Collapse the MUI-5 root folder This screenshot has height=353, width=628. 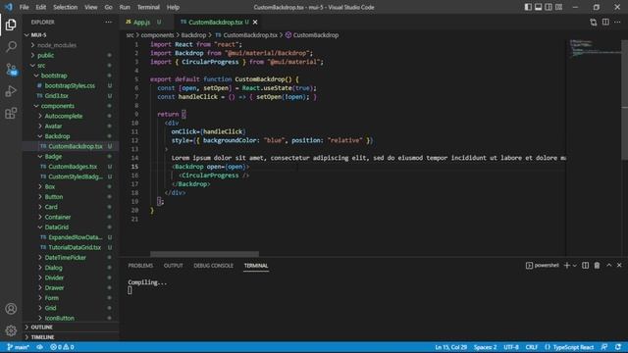point(71,35)
